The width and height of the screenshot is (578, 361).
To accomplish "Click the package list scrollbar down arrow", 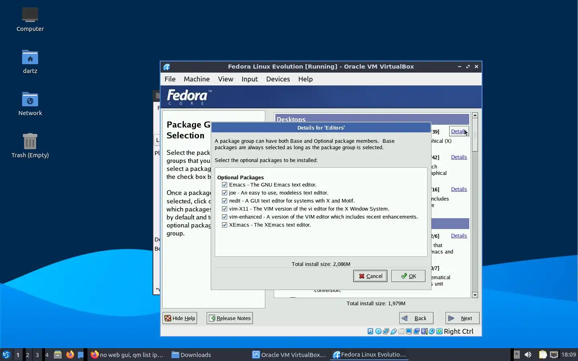I will pyautogui.click(x=475, y=295).
